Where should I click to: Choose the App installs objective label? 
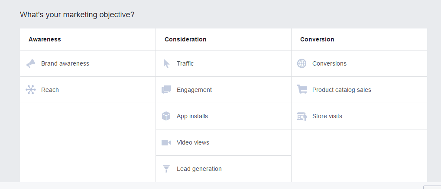coord(192,116)
